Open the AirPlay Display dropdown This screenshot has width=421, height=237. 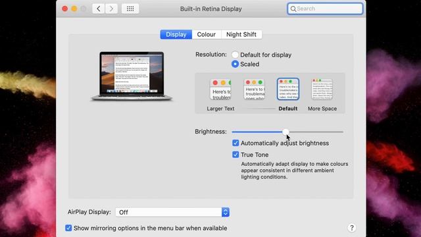pos(172,212)
